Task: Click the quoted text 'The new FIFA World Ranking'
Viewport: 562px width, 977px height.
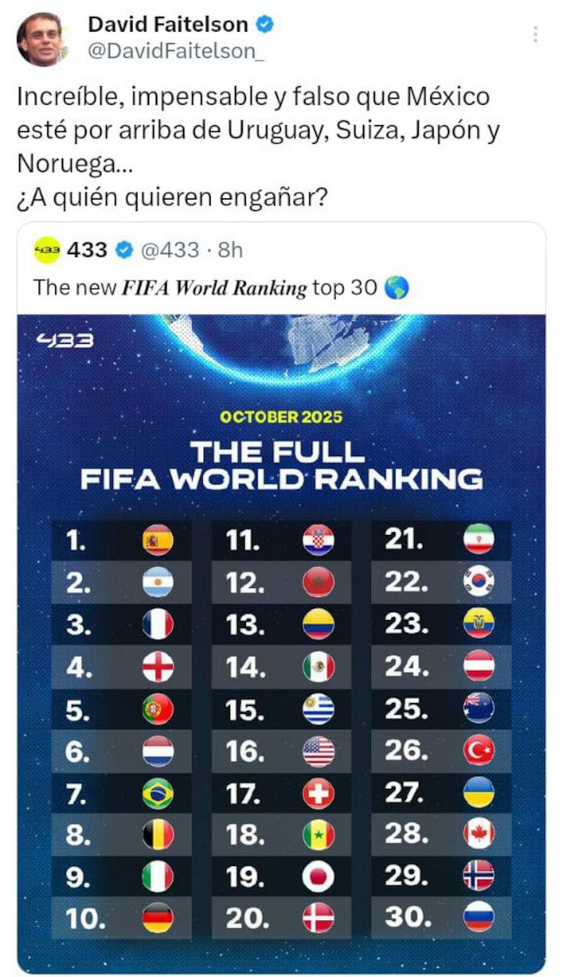Action: pos(170,288)
